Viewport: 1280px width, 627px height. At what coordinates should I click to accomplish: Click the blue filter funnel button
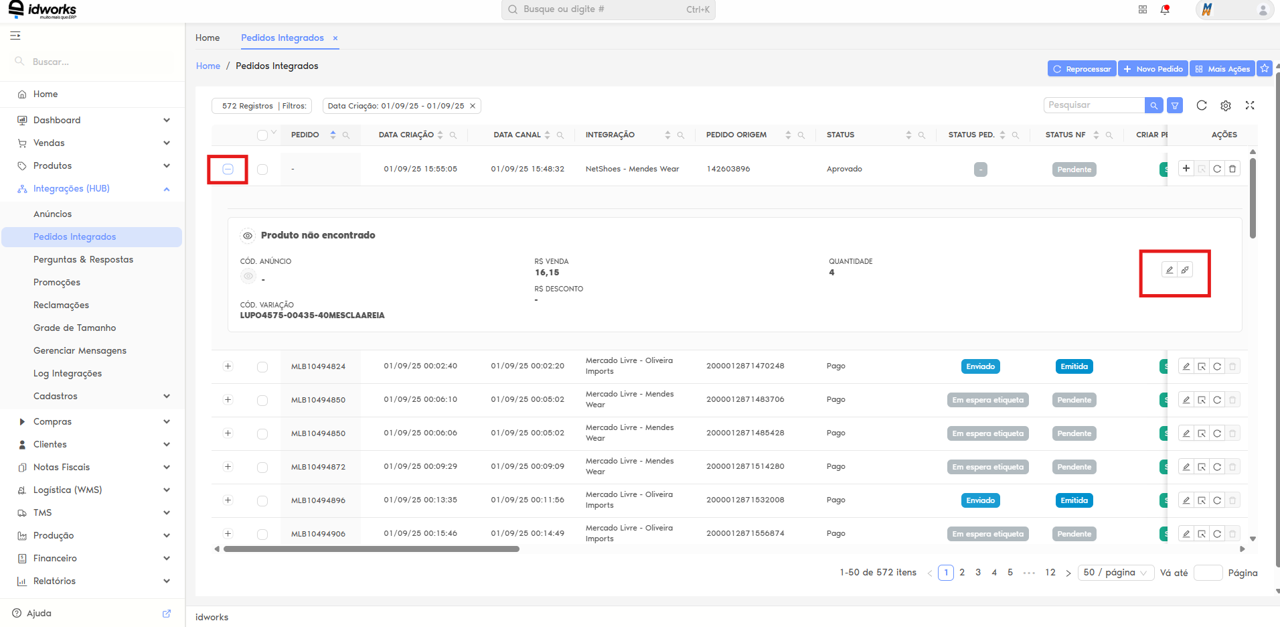[x=1175, y=105]
